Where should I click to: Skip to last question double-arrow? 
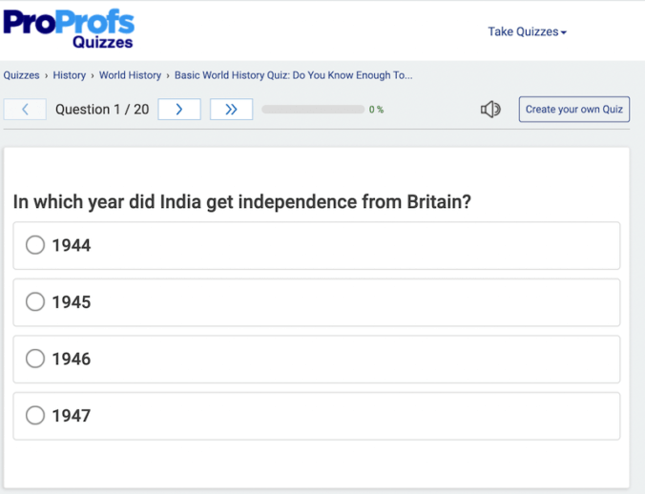pyautogui.click(x=231, y=110)
